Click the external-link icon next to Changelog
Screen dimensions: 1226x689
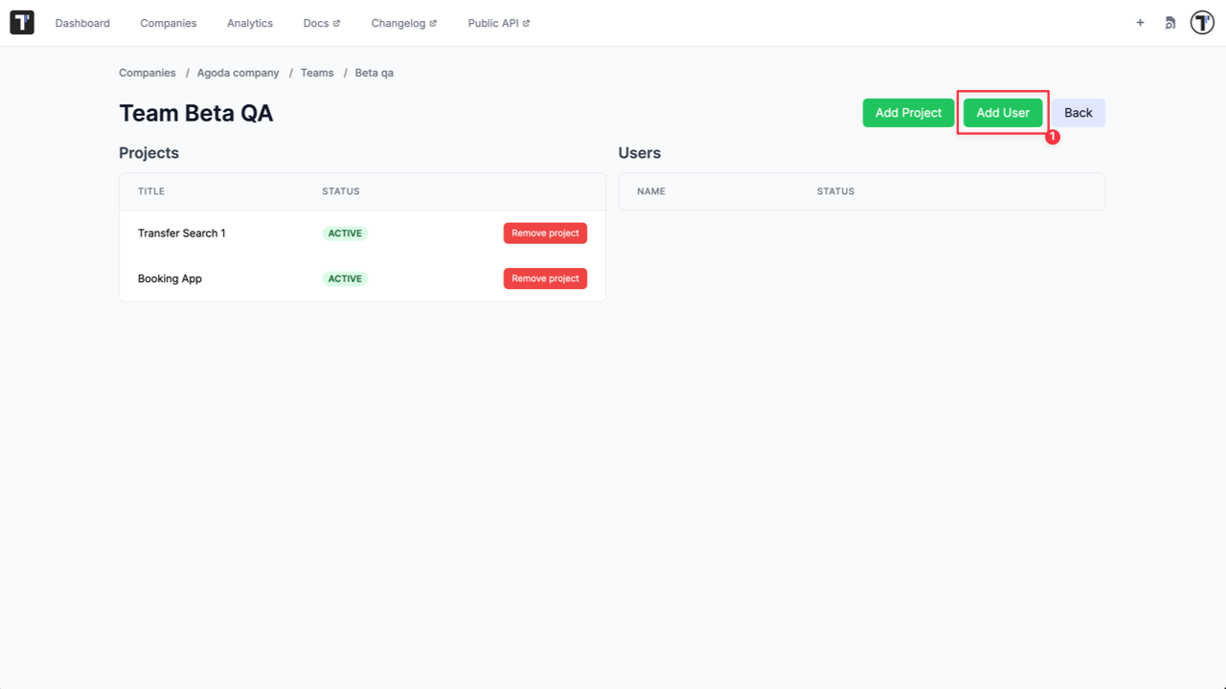(x=433, y=22)
